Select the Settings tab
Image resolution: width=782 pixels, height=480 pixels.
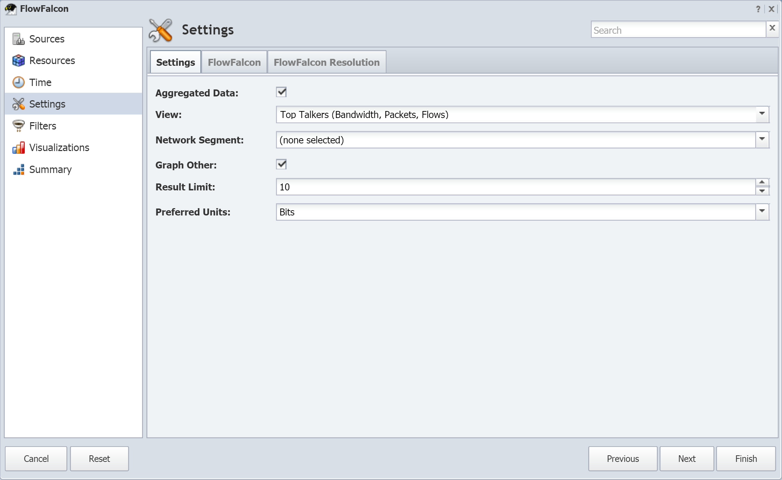point(175,62)
